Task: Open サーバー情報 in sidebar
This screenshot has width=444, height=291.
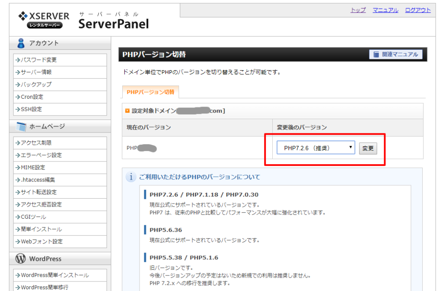Action: tap(36, 72)
